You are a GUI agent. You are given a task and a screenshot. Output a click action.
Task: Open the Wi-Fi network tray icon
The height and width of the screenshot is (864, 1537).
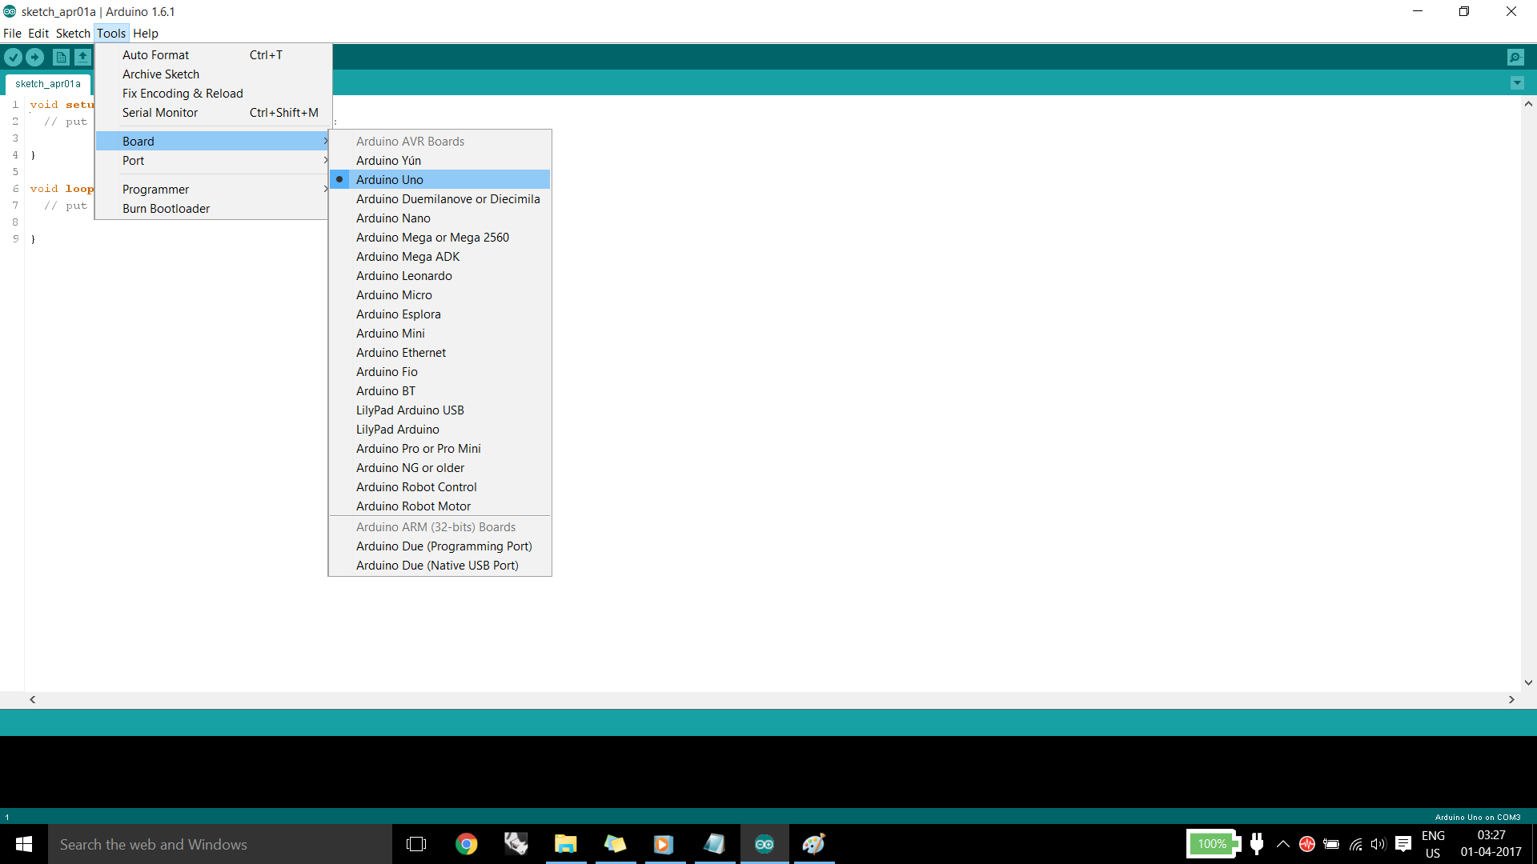(x=1355, y=844)
